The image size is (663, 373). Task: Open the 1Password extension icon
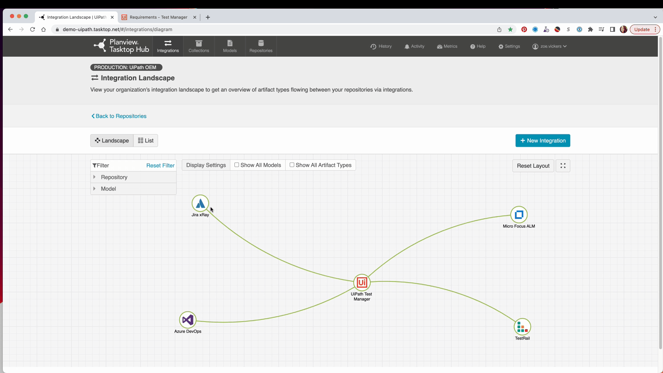(579, 29)
